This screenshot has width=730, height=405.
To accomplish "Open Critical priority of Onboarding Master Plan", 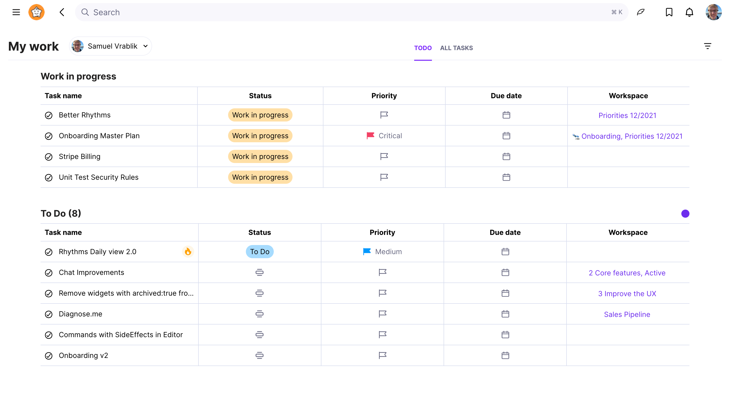I will (384, 136).
